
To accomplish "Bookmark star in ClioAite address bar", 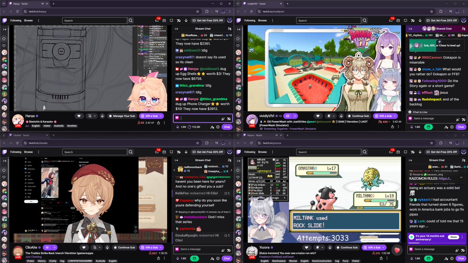I will (x=198, y=143).
